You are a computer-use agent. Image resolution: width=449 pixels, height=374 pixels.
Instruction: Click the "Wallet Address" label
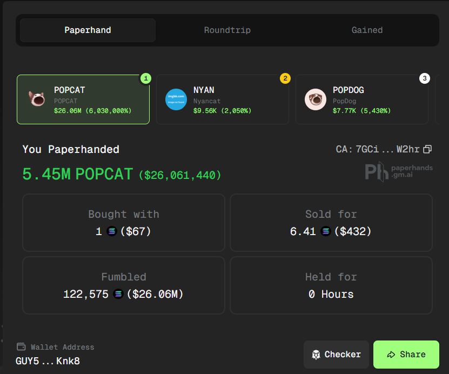63,347
